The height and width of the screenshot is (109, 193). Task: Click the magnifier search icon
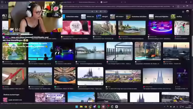coord(105,12)
